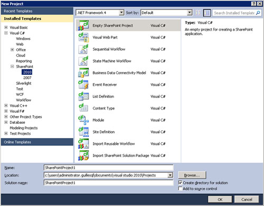This screenshot has width=264, height=206.
Task: Select the Event Receiver template icon
Action: tap(83, 85)
